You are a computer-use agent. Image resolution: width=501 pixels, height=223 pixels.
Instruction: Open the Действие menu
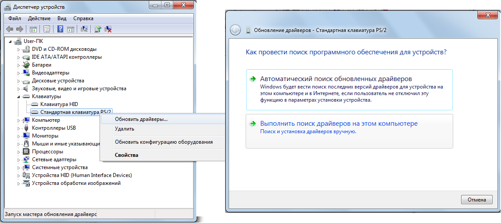(39, 18)
